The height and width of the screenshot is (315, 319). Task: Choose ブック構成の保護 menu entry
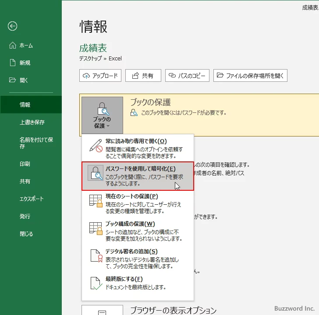pos(138,231)
